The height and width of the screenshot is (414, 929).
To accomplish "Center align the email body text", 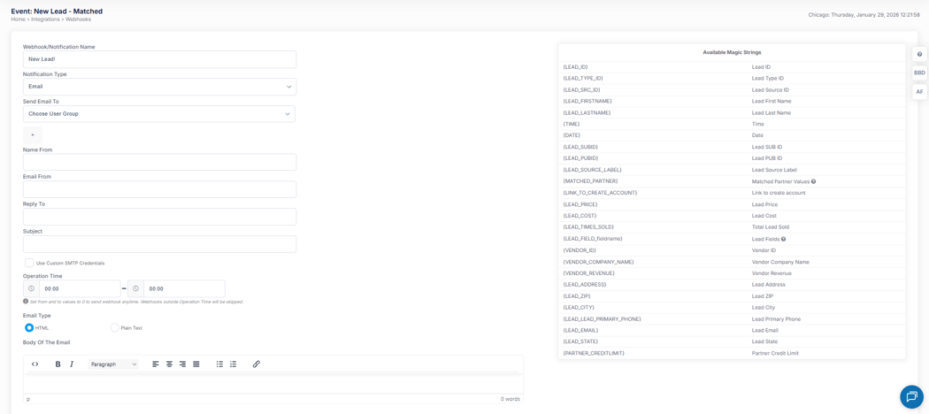I will [x=169, y=364].
